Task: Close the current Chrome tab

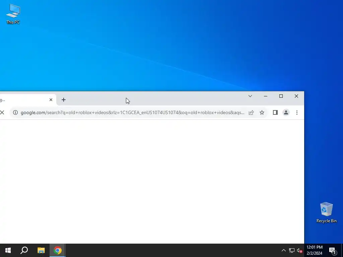Action: (x=51, y=100)
